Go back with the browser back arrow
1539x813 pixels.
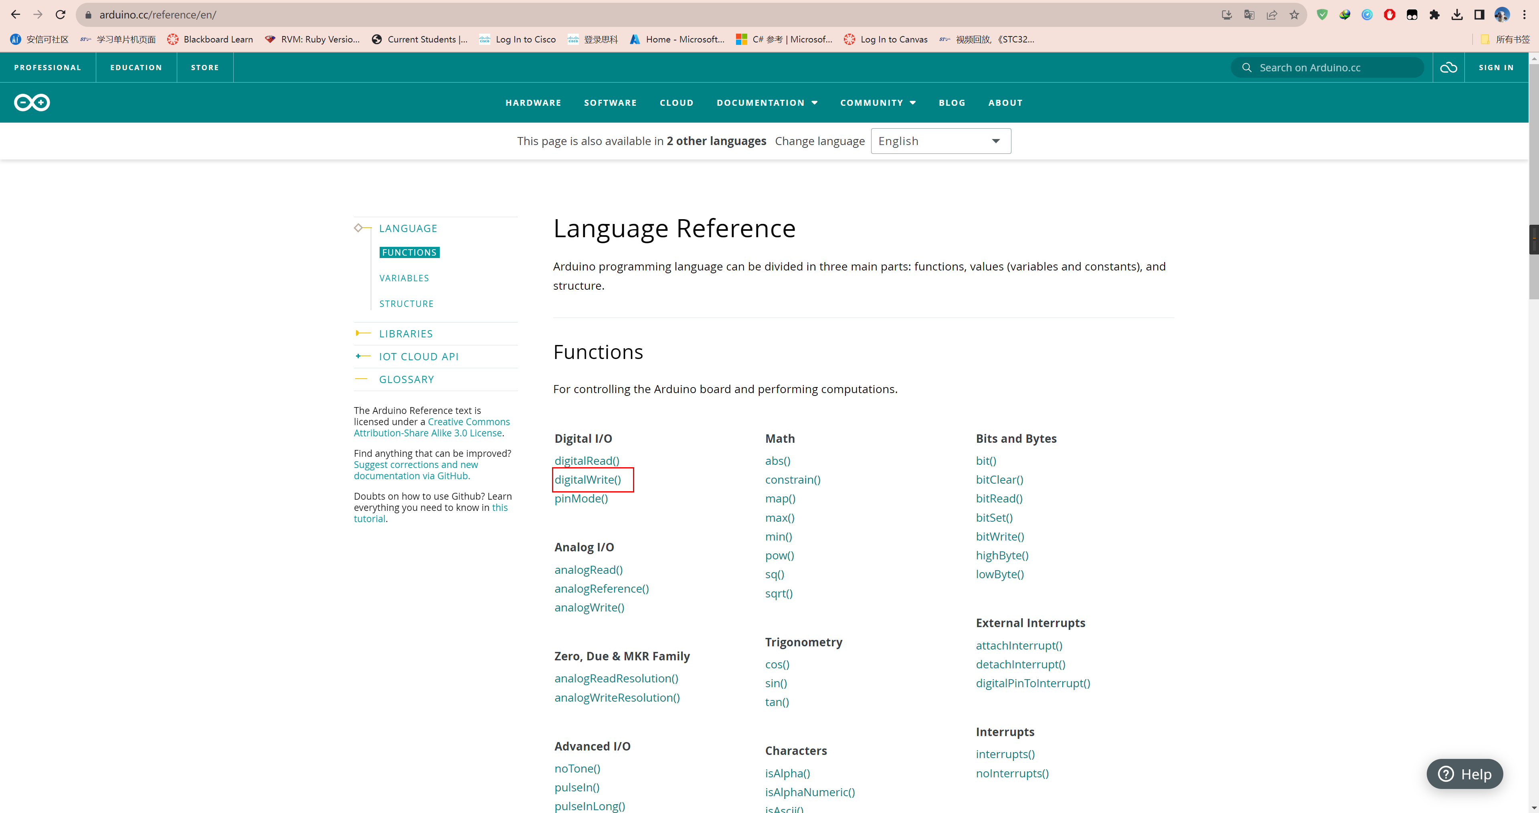click(16, 14)
